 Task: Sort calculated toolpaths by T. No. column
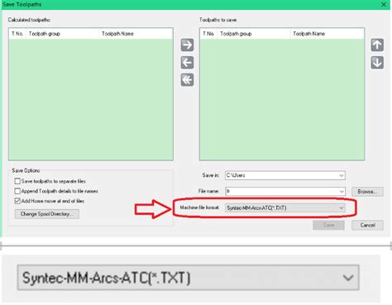[17, 34]
